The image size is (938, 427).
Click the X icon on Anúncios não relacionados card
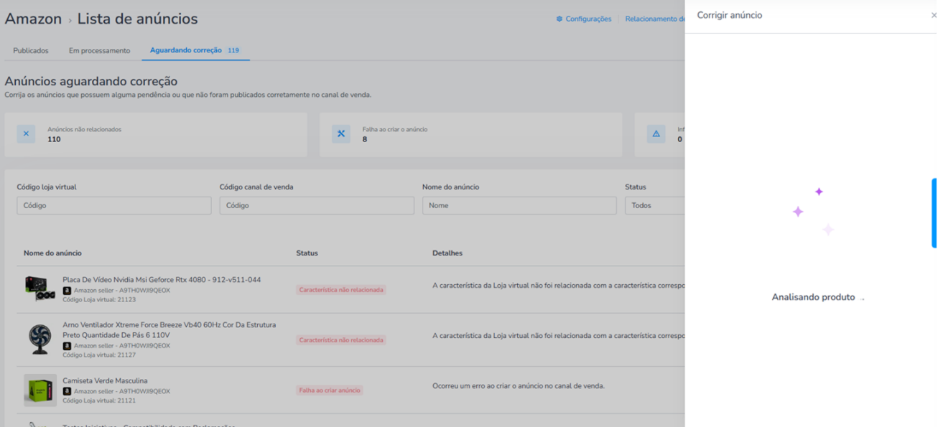(x=26, y=134)
